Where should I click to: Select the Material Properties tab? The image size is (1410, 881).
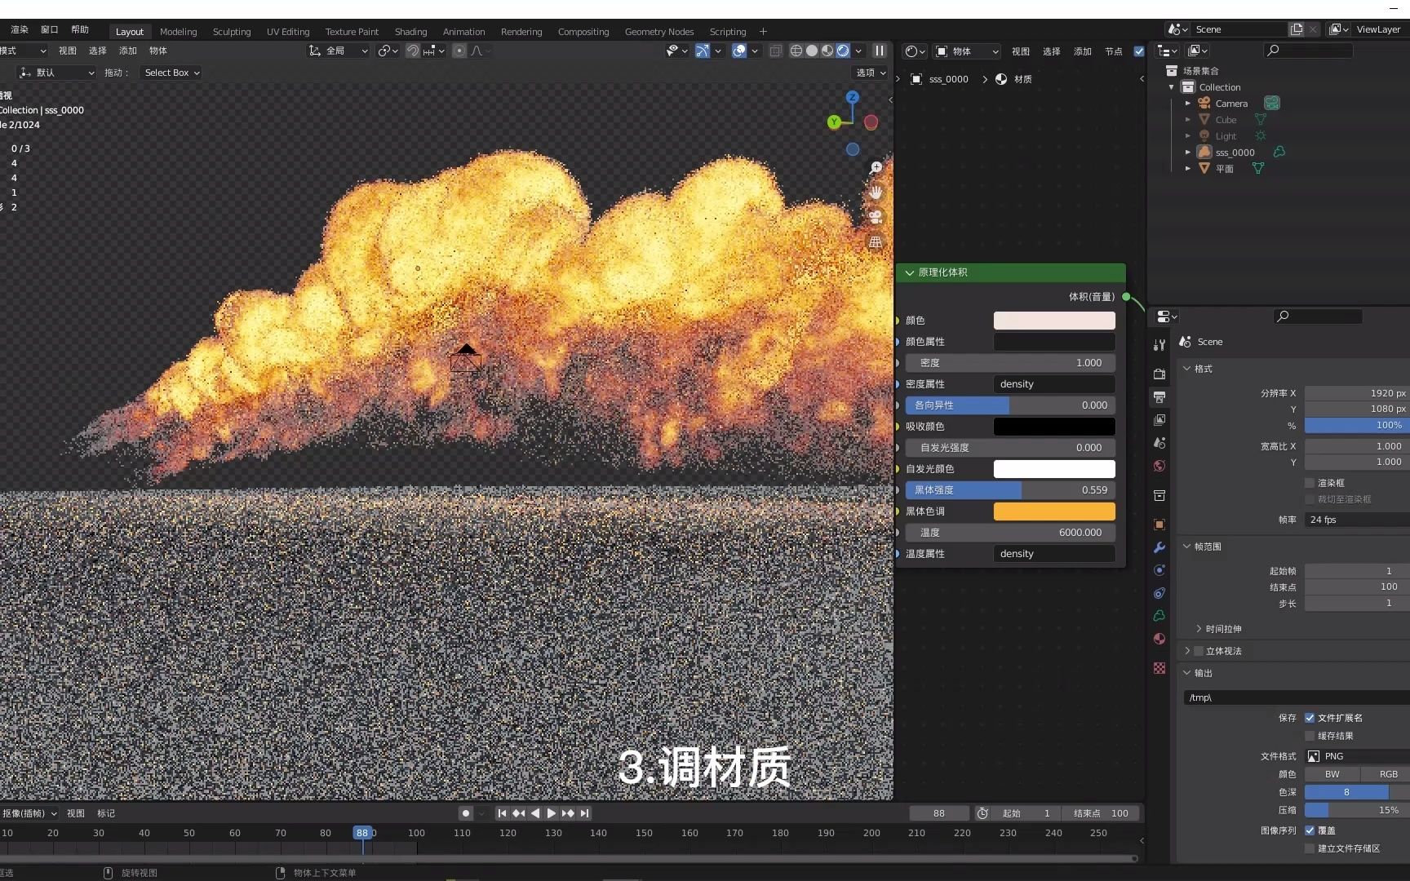pyautogui.click(x=1159, y=640)
